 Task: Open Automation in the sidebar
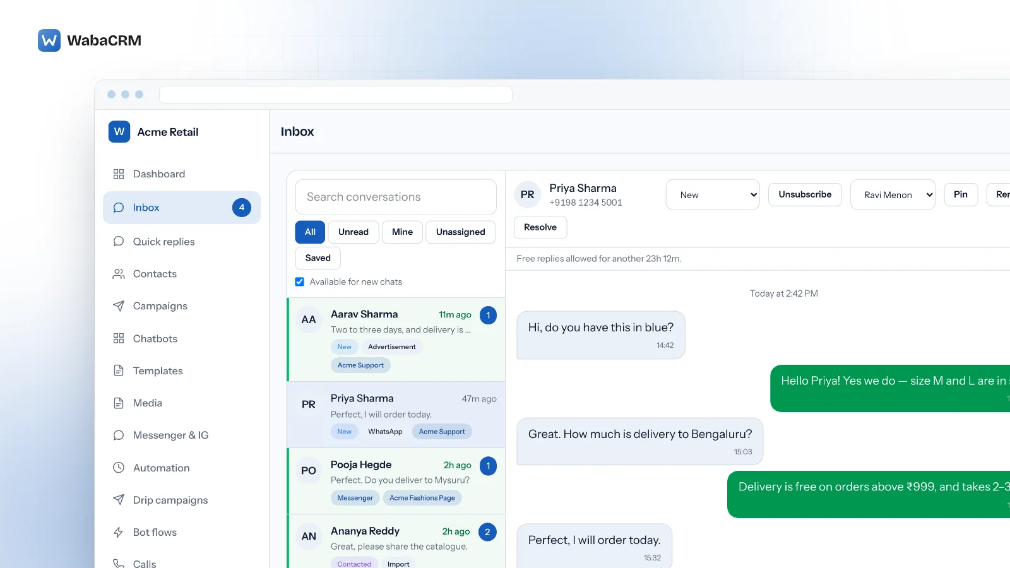tap(182, 468)
